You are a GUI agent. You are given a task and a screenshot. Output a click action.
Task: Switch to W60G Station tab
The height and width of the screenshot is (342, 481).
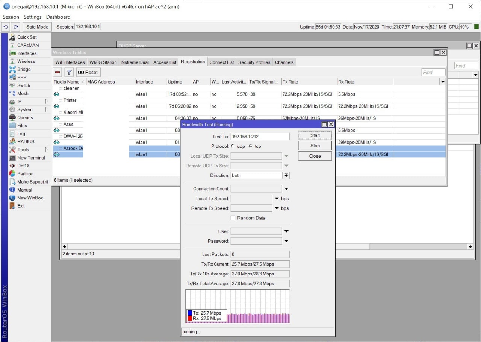pyautogui.click(x=103, y=62)
